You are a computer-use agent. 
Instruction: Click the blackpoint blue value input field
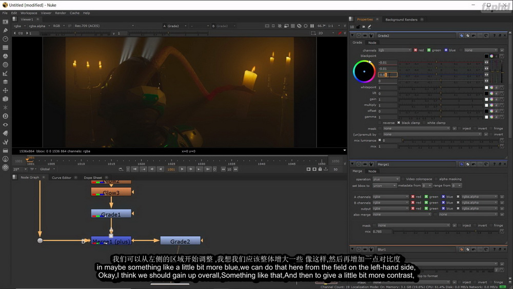pyautogui.click(x=388, y=74)
